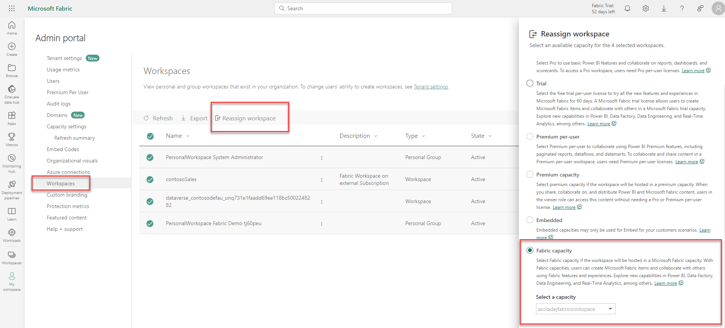Open Create in left rail
This screenshot has width=725, height=328.
12,49
